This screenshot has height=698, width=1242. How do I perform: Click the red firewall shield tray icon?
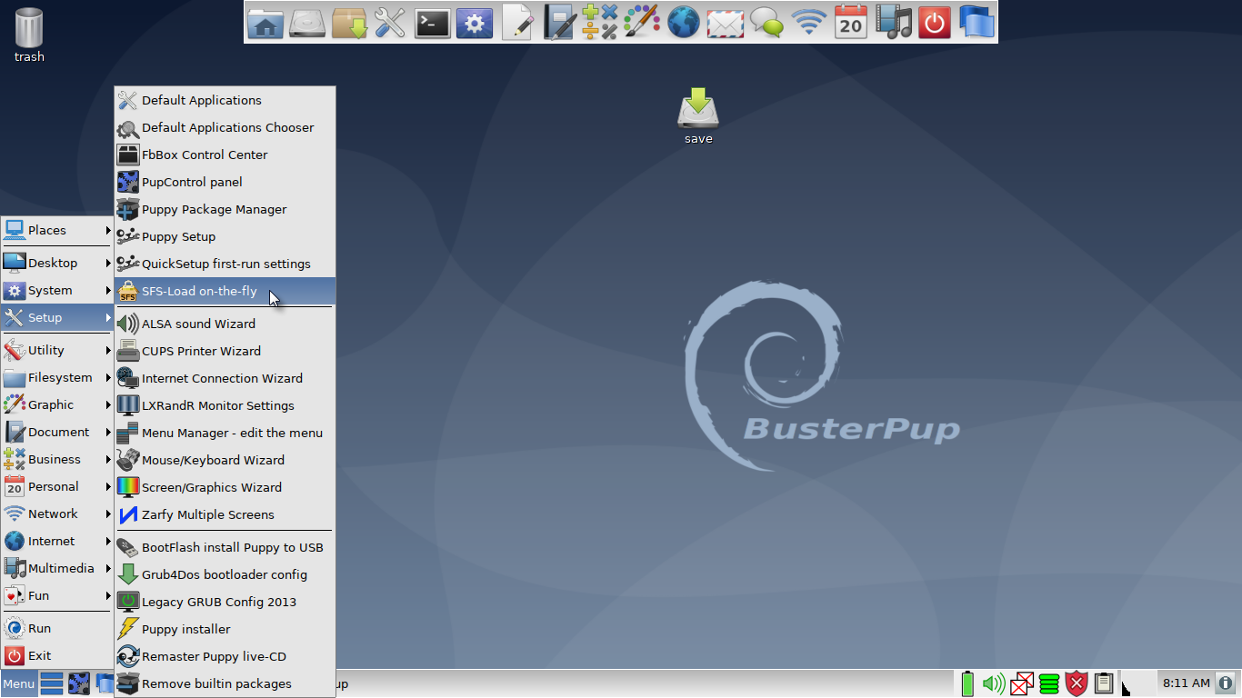[x=1077, y=683]
